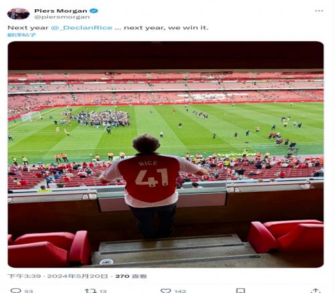Screen dimensions: 334x293
Task: Open the stadium photo with Rice 41 shirt
Action: coord(166,154)
